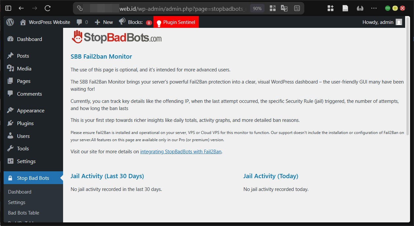Image resolution: width=414 pixels, height=226 pixels.
Task: Open the 90% zoom level control
Action: pyautogui.click(x=257, y=8)
